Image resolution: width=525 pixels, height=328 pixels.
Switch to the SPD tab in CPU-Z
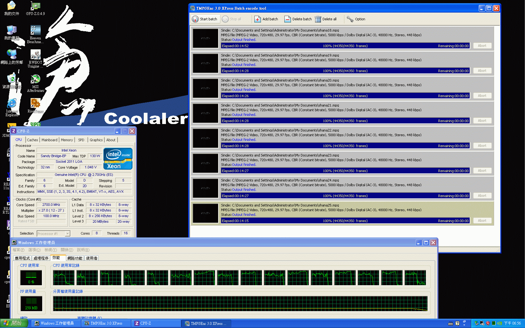81,140
